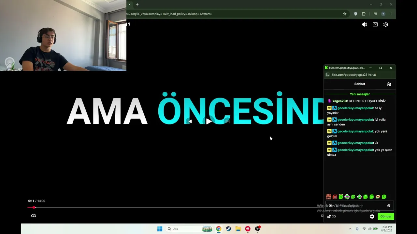Open the Chrome three-dot menu
Screen dimensions: 417x234
pos(391,14)
